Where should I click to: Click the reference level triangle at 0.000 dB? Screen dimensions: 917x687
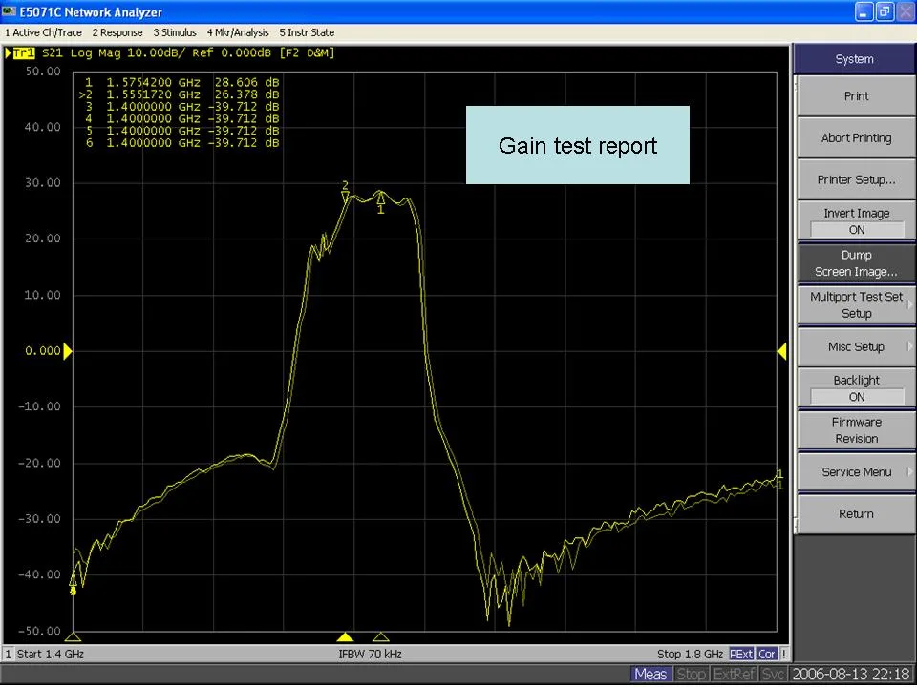68,351
